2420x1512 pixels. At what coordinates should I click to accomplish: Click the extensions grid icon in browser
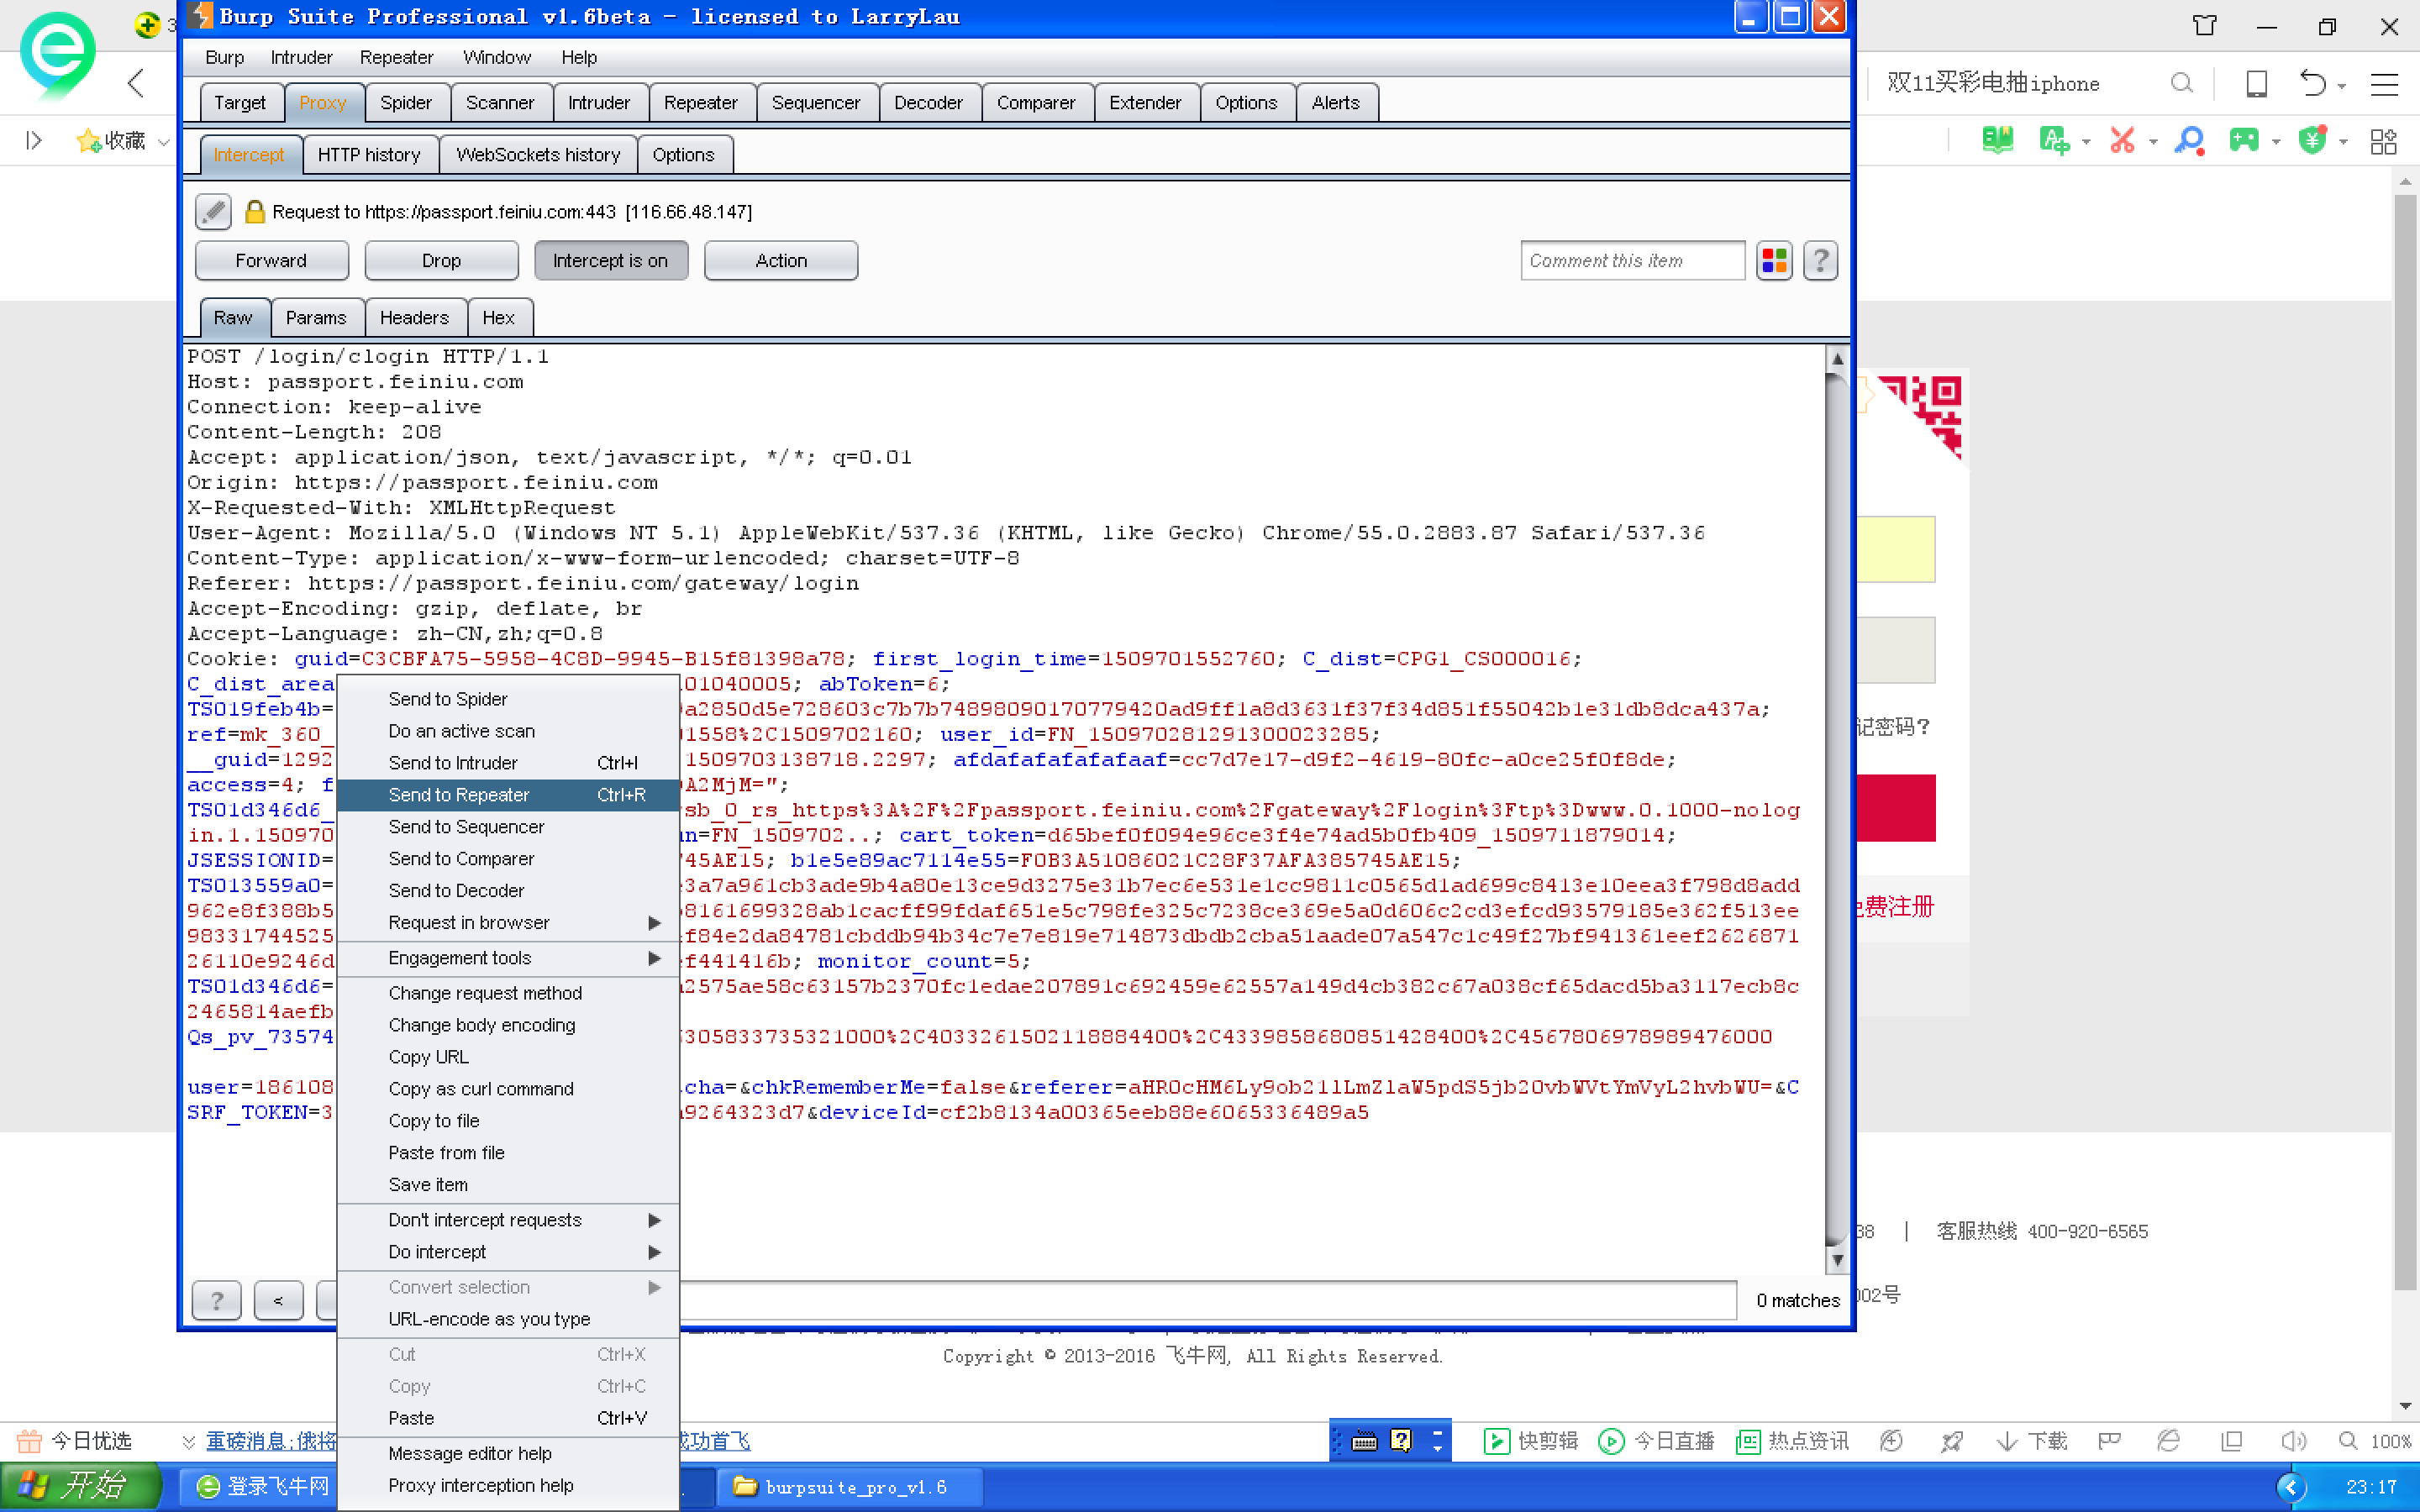click(2384, 141)
